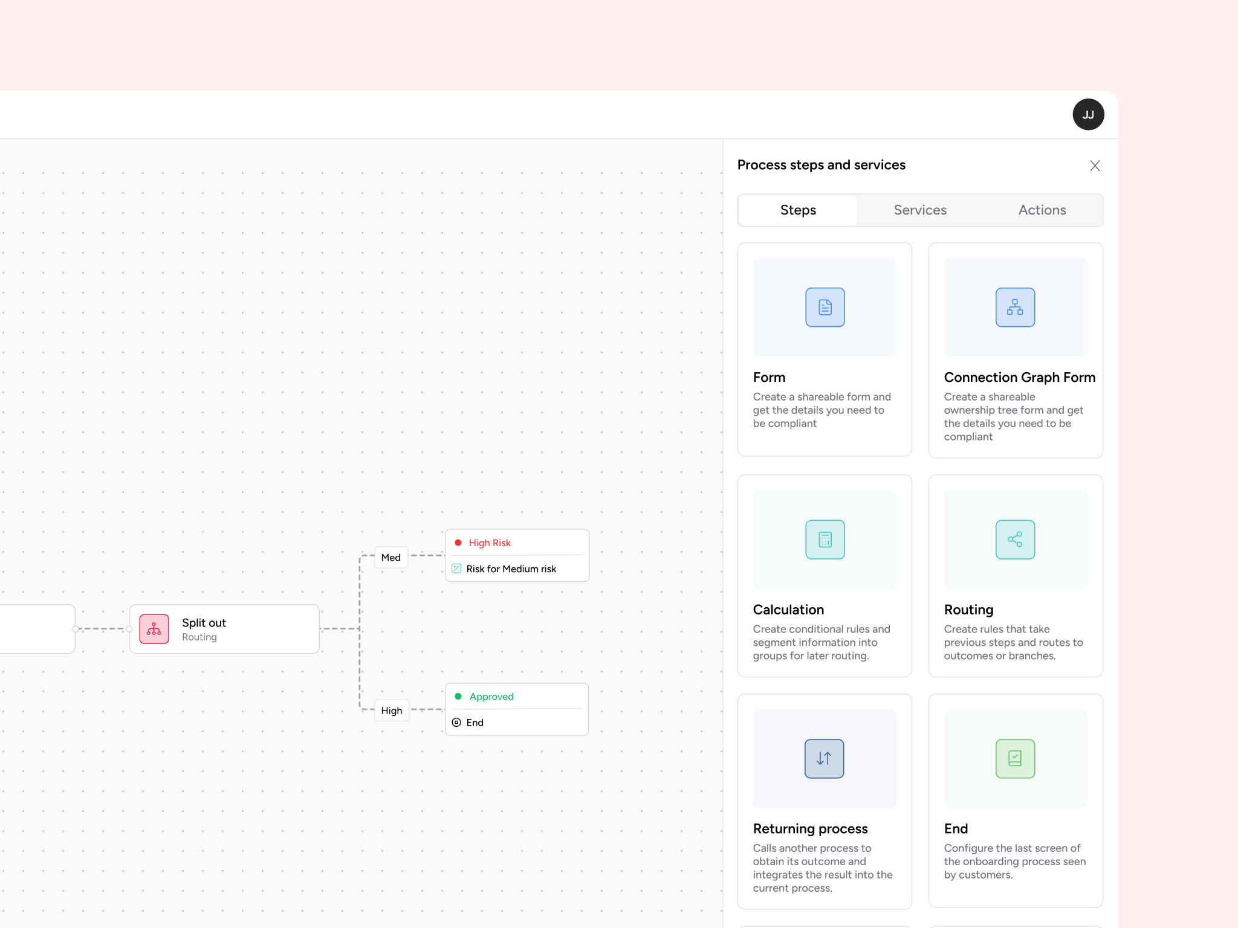
Task: Click the Form step document icon
Action: [x=825, y=307]
